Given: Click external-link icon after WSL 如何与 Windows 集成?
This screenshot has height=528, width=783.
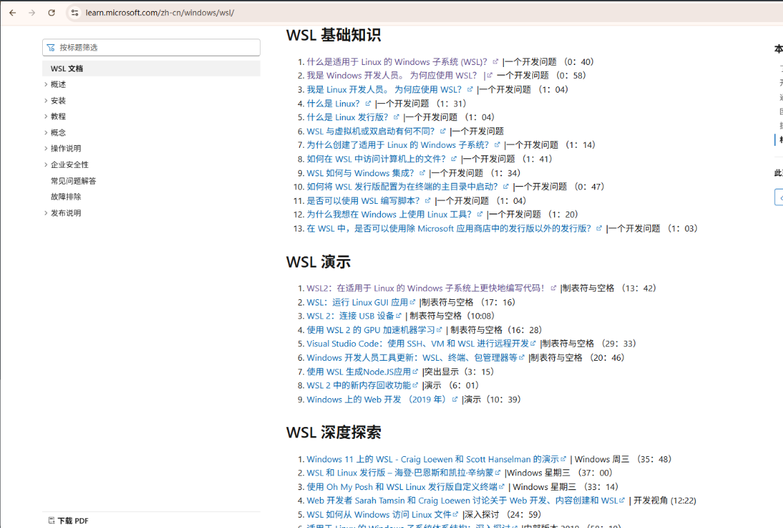Looking at the screenshot, I should (422, 173).
